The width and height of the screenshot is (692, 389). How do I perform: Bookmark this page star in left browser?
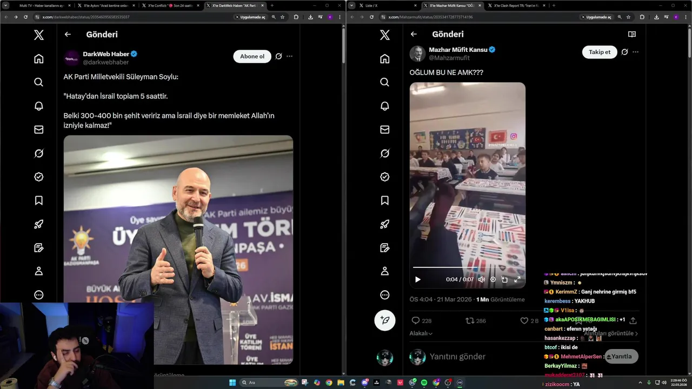pos(282,17)
